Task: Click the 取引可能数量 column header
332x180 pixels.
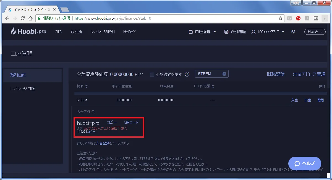Action: 122,86
